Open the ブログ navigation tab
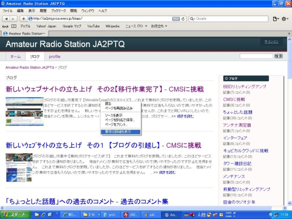Viewport: 292px width, 219px height. coord(35,57)
